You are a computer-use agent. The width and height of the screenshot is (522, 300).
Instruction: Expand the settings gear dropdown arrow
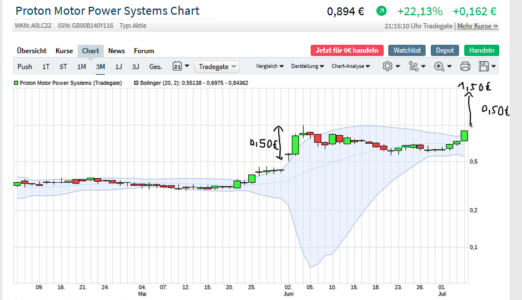(x=398, y=66)
